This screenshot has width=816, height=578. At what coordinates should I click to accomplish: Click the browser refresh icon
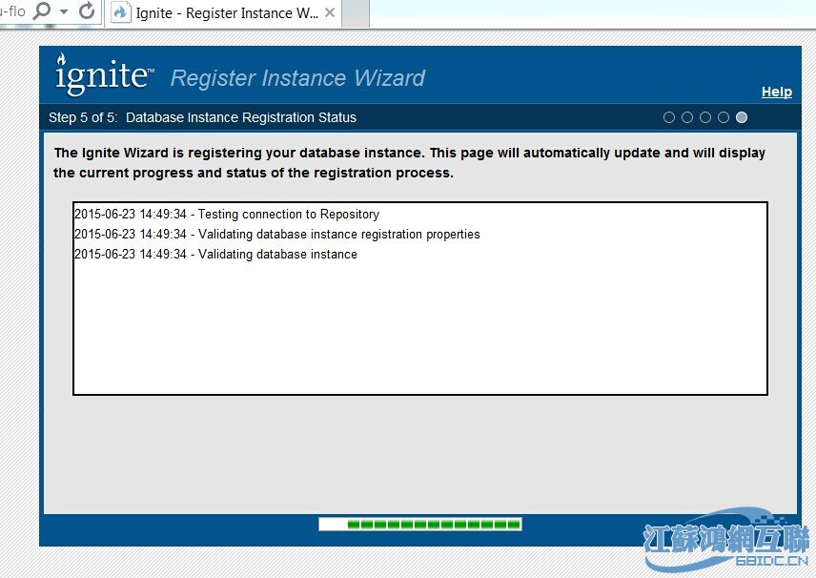(87, 10)
